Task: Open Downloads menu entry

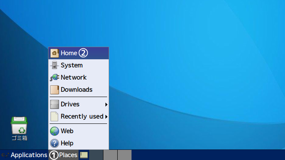Action: [79, 90]
